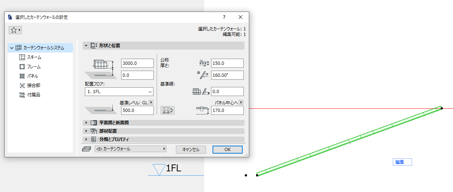Click the nominal thickness icon
Image resolution: width=453 pixels, height=192 pixels.
point(204,63)
